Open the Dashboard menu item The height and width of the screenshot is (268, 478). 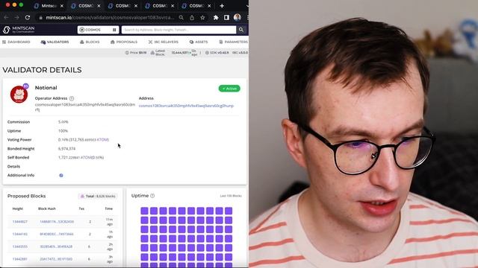click(x=16, y=42)
